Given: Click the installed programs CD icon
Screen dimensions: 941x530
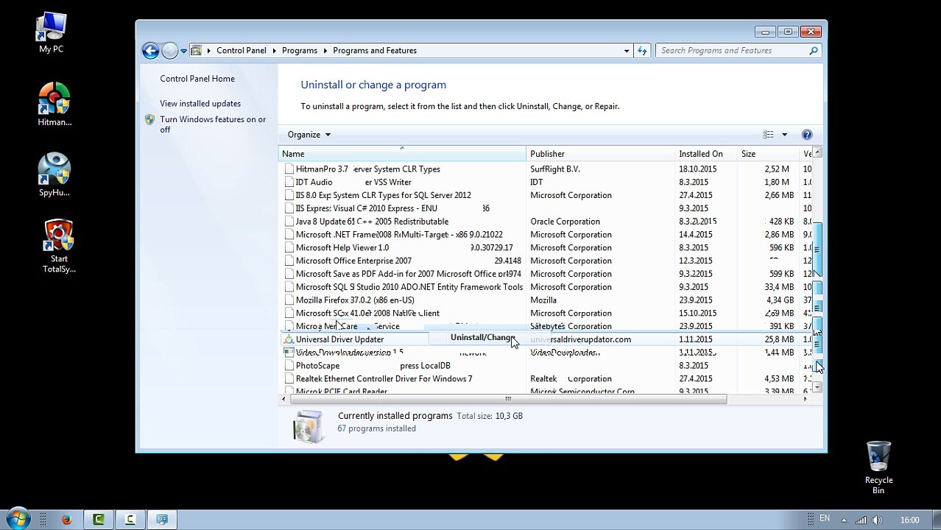Looking at the screenshot, I should [x=308, y=425].
